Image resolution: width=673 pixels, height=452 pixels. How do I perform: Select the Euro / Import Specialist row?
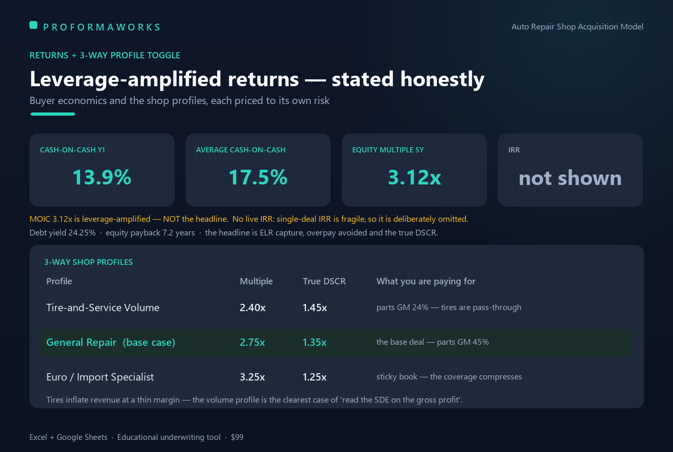pos(336,377)
